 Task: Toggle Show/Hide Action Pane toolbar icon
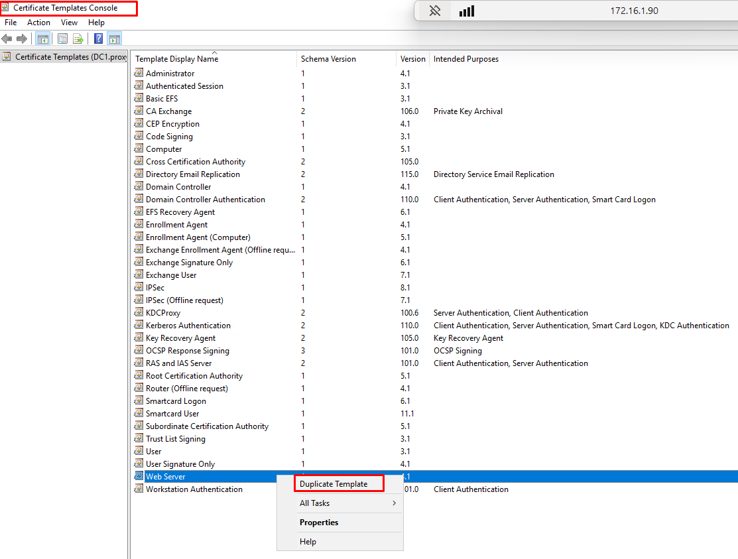click(x=114, y=38)
